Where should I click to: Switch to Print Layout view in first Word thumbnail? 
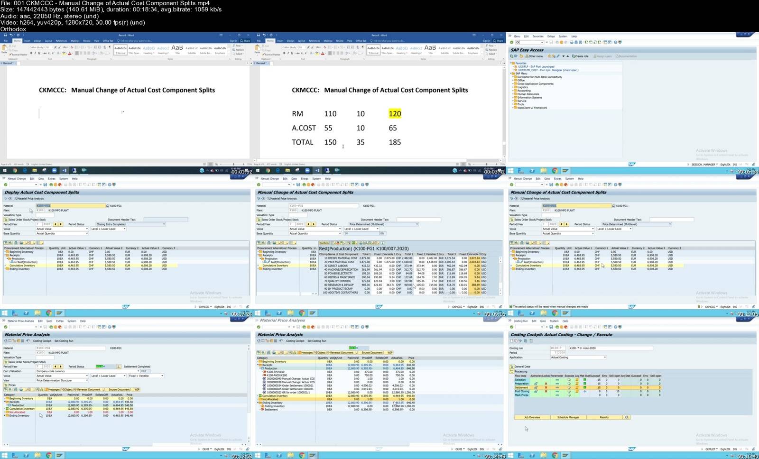pyautogui.click(x=210, y=164)
